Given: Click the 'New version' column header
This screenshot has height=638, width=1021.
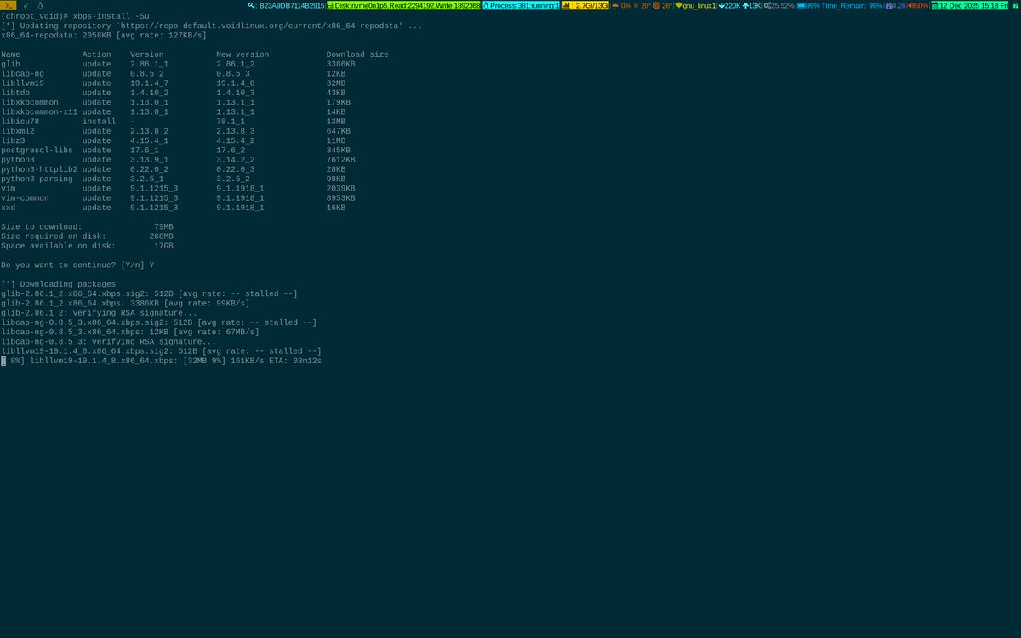Looking at the screenshot, I should coord(242,54).
